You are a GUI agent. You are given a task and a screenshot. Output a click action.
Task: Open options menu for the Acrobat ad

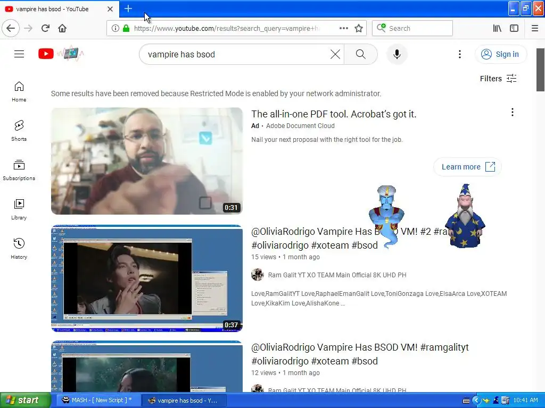[x=512, y=112]
